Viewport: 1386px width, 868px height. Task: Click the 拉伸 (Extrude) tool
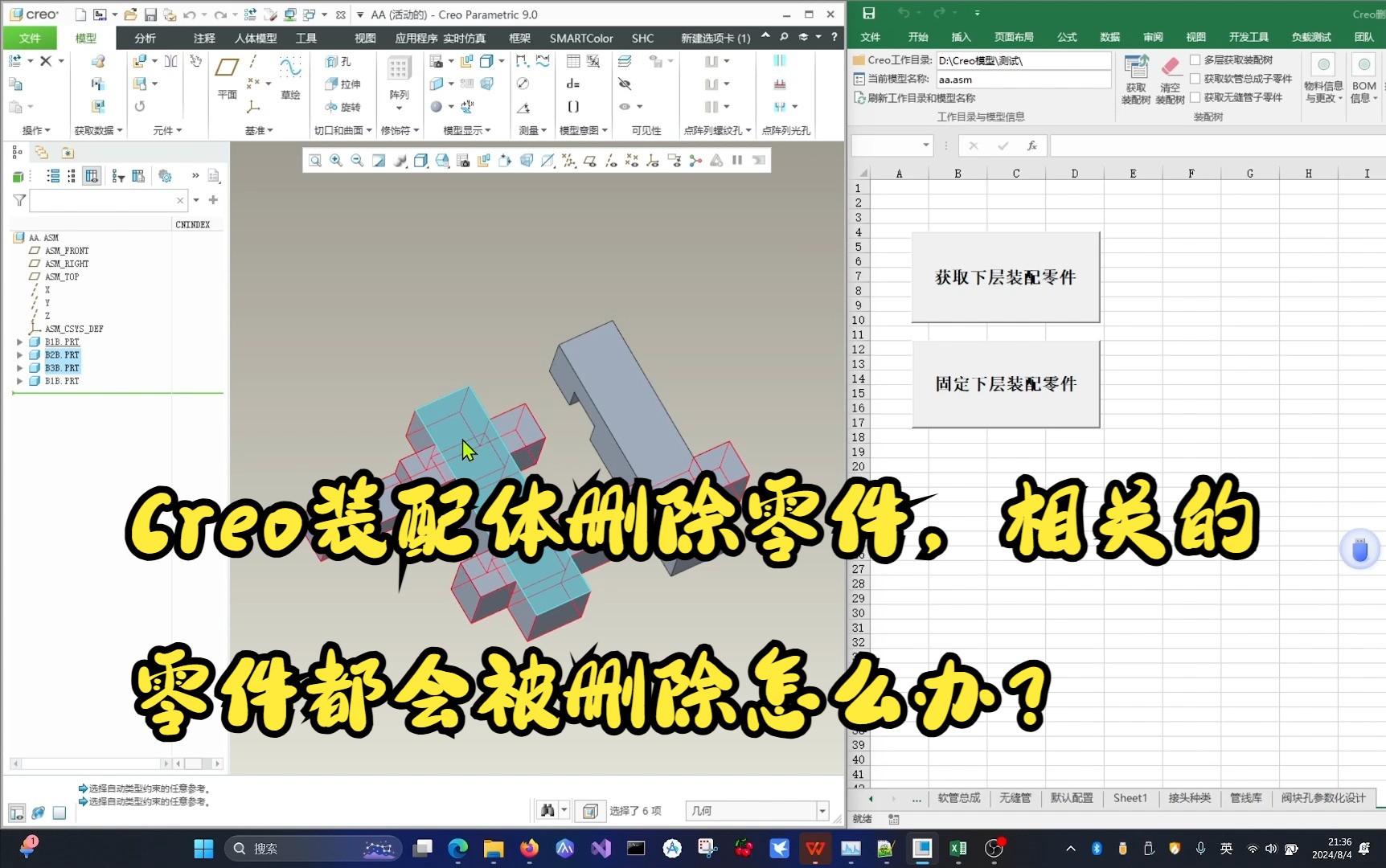[343, 84]
